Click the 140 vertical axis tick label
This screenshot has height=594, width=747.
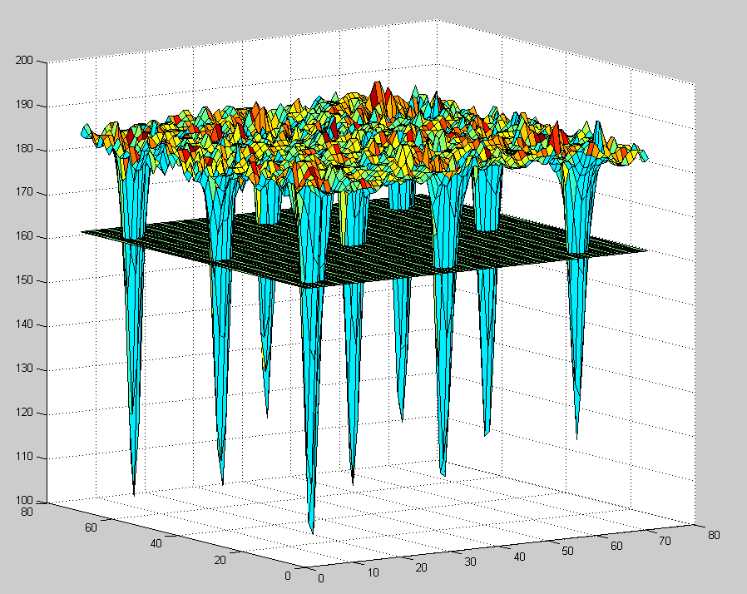(x=24, y=324)
